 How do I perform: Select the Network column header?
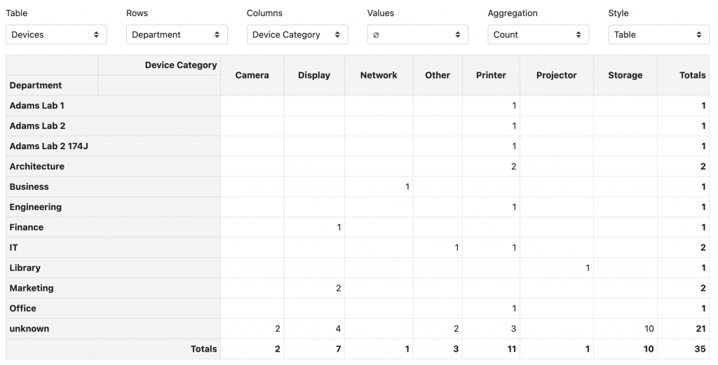click(379, 75)
